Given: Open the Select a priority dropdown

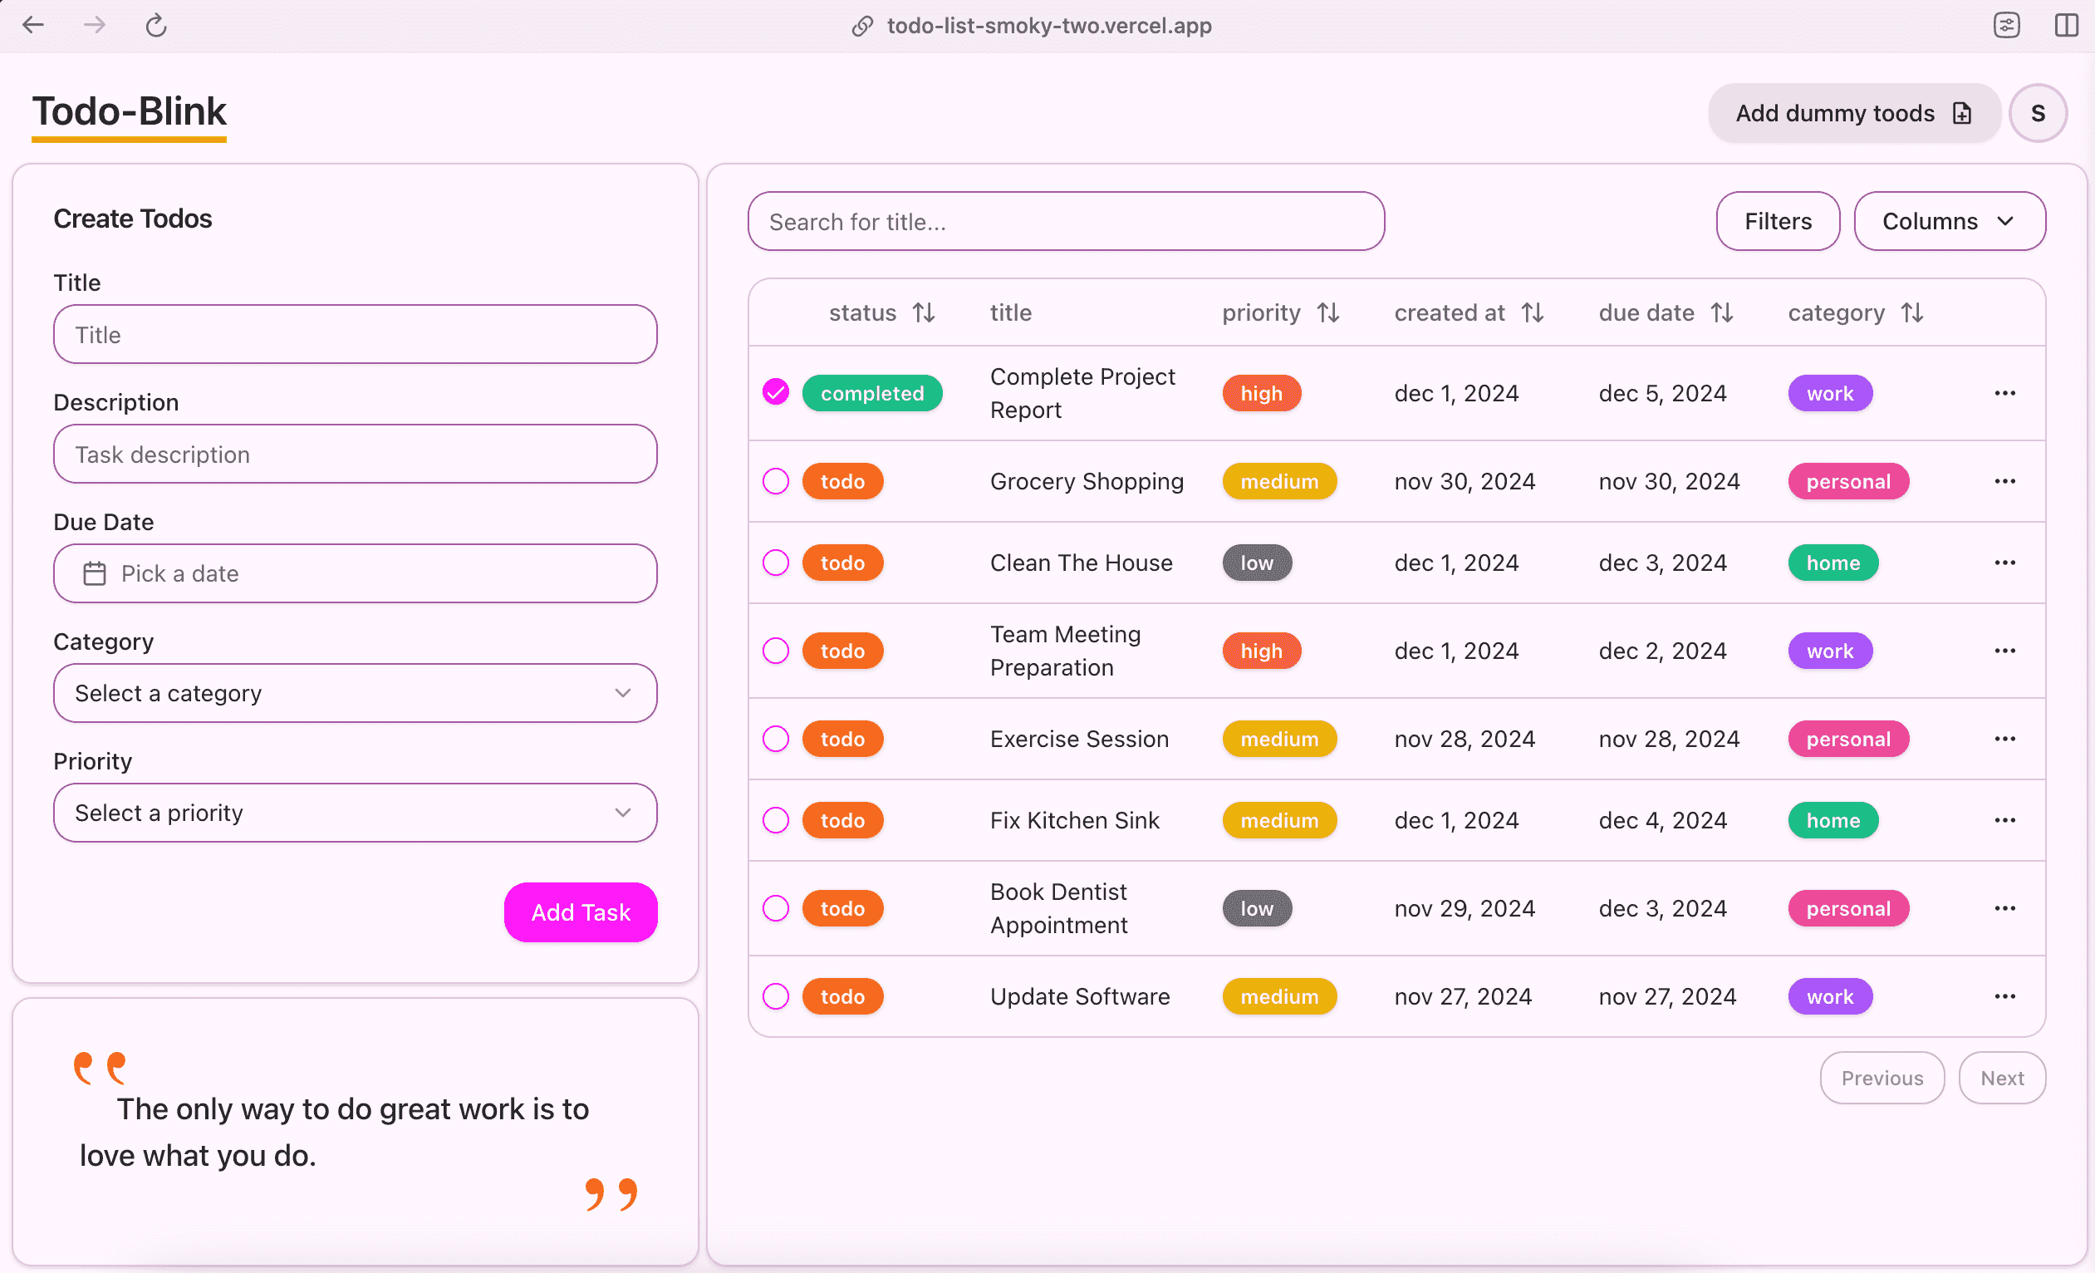Looking at the screenshot, I should coord(355,813).
